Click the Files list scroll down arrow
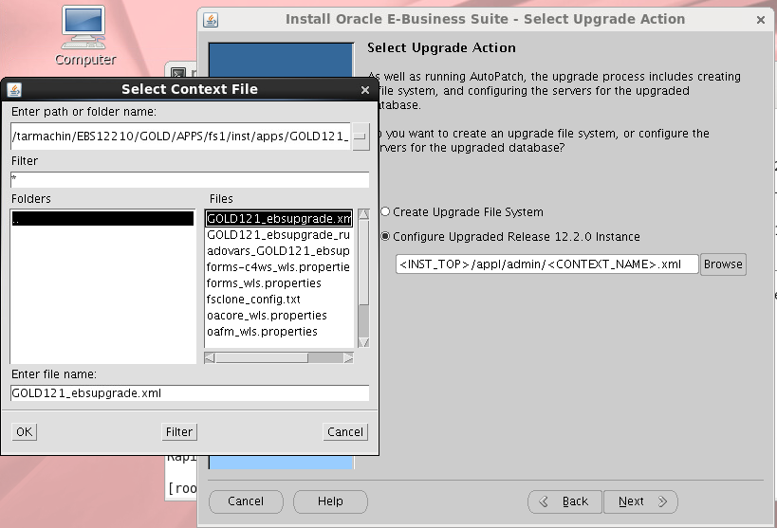Viewport: 777px width, 528px height. click(x=363, y=342)
